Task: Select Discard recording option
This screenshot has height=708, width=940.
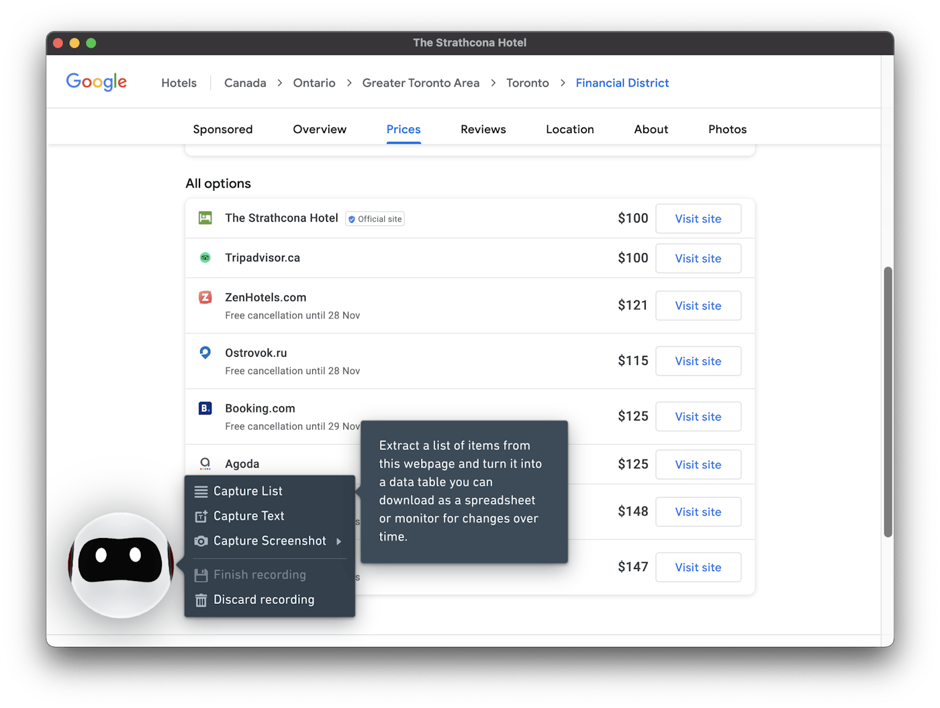Action: click(270, 600)
